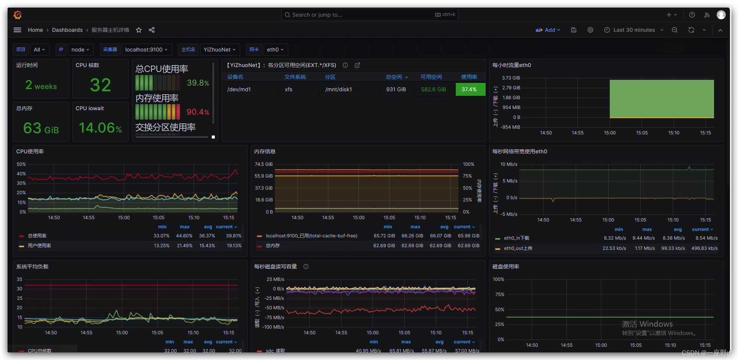Image resolution: width=739 pixels, height=360 pixels.
Task: Open the Add panel menu
Action: [x=548, y=30]
